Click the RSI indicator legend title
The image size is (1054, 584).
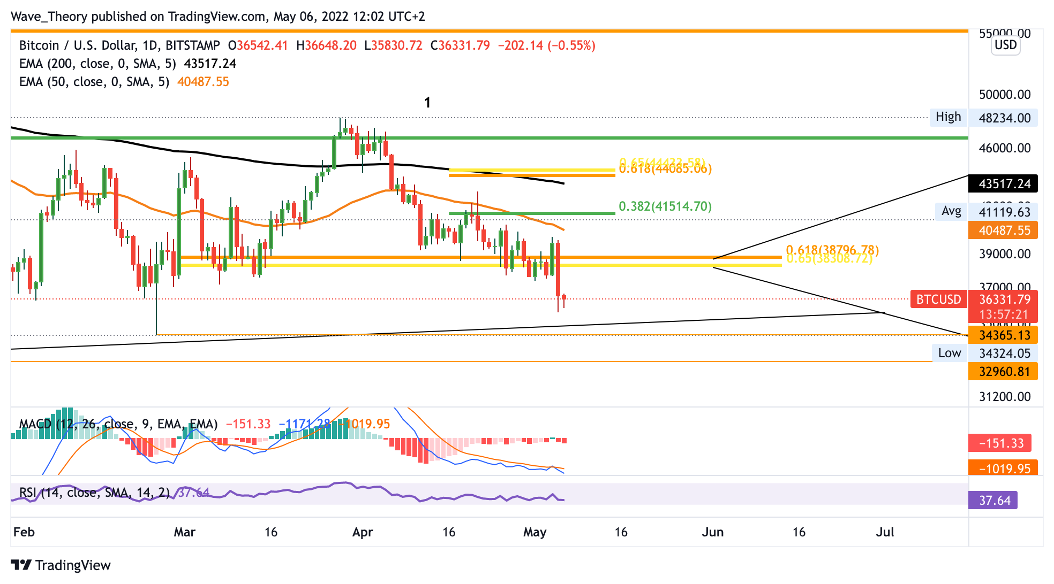pyautogui.click(x=94, y=493)
